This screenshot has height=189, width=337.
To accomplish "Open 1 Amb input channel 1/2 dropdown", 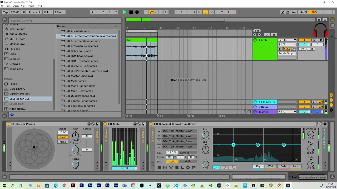I will pos(287,44).
